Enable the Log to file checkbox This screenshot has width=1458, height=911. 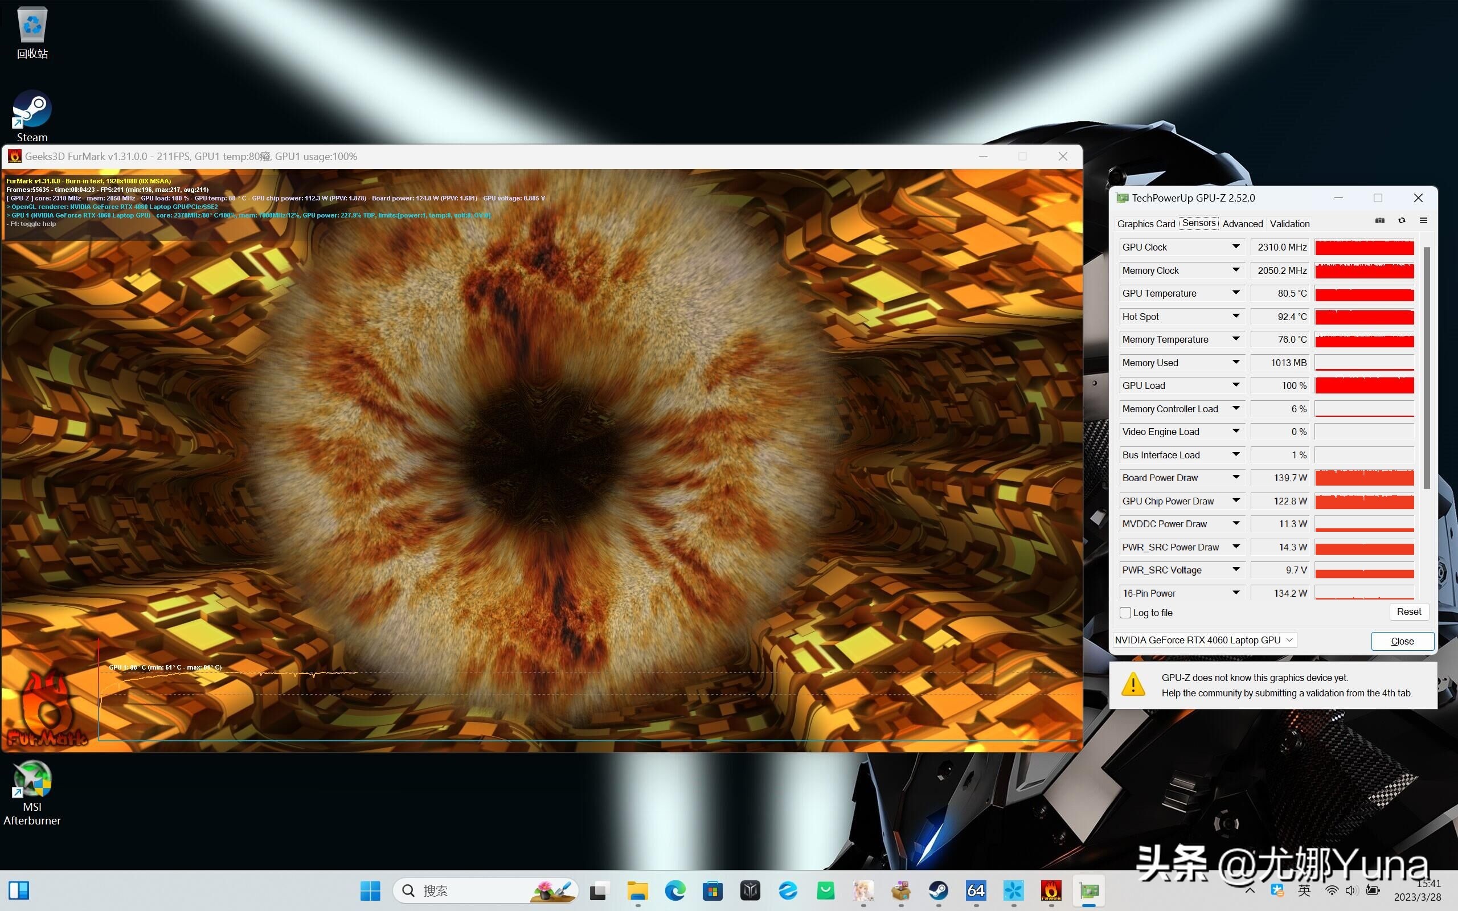point(1125,613)
